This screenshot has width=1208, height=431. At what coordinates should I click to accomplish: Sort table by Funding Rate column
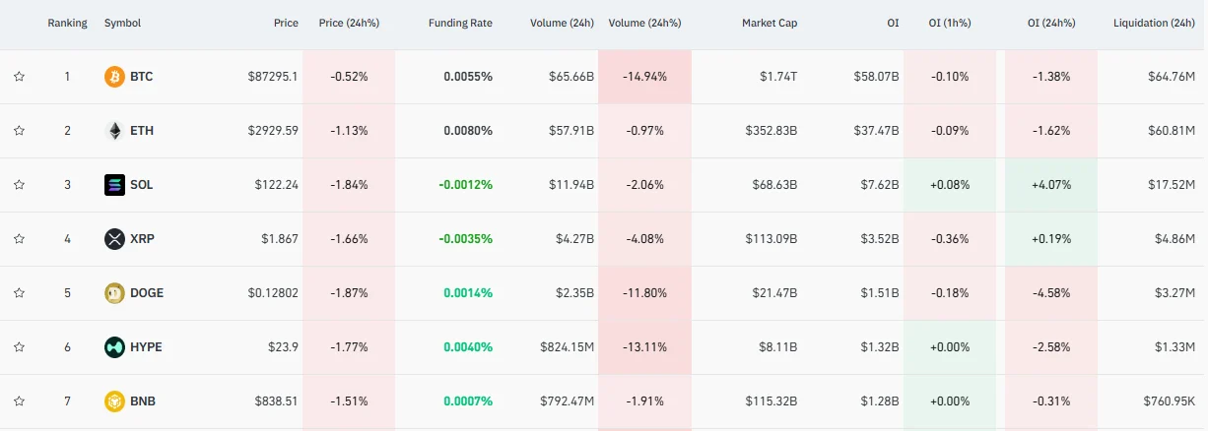click(460, 23)
